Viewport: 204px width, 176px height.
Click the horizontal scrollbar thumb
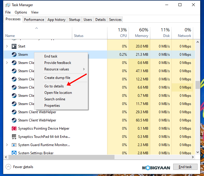click(61, 157)
